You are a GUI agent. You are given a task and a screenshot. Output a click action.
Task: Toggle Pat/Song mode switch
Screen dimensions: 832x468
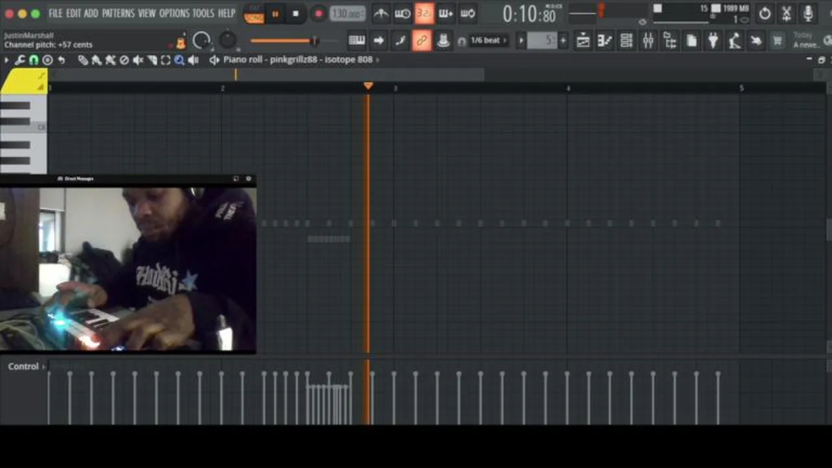click(253, 14)
